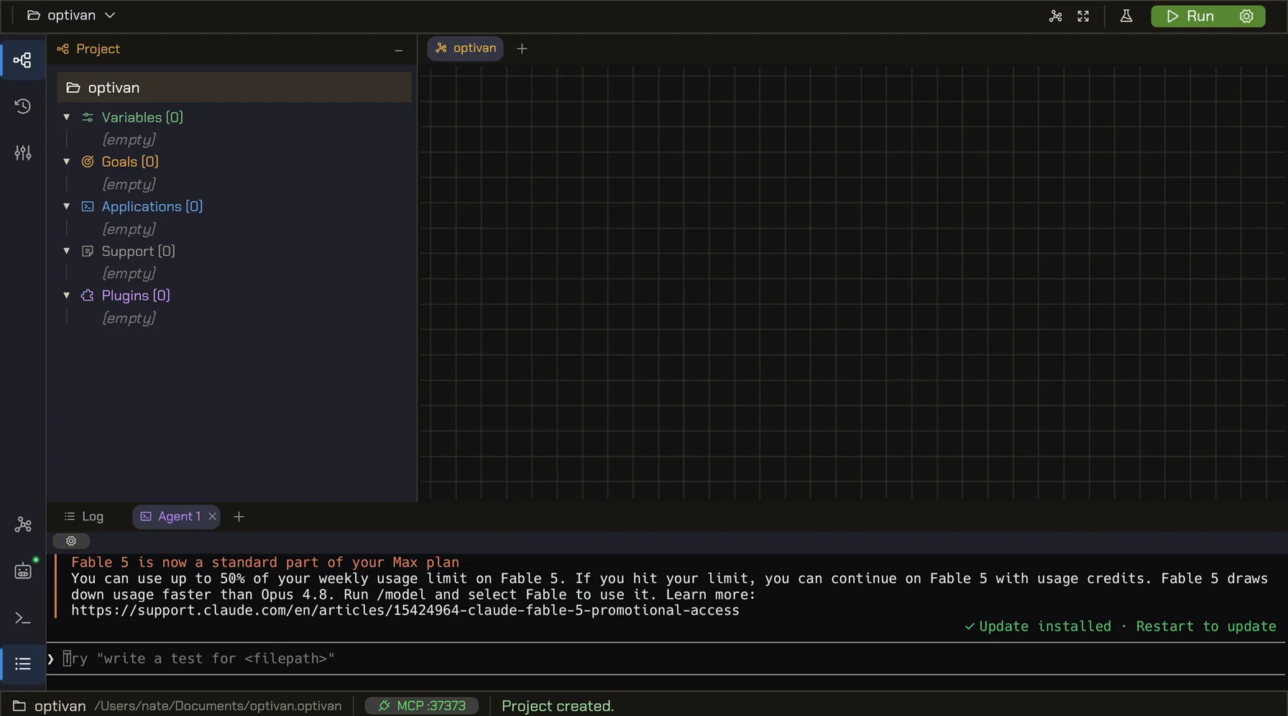
Task: Click the [empty] row under Goals
Action: click(x=129, y=184)
